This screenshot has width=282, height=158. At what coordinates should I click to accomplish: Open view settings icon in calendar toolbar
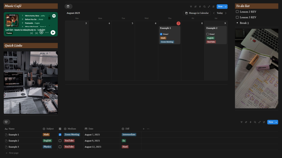coord(213,7)
